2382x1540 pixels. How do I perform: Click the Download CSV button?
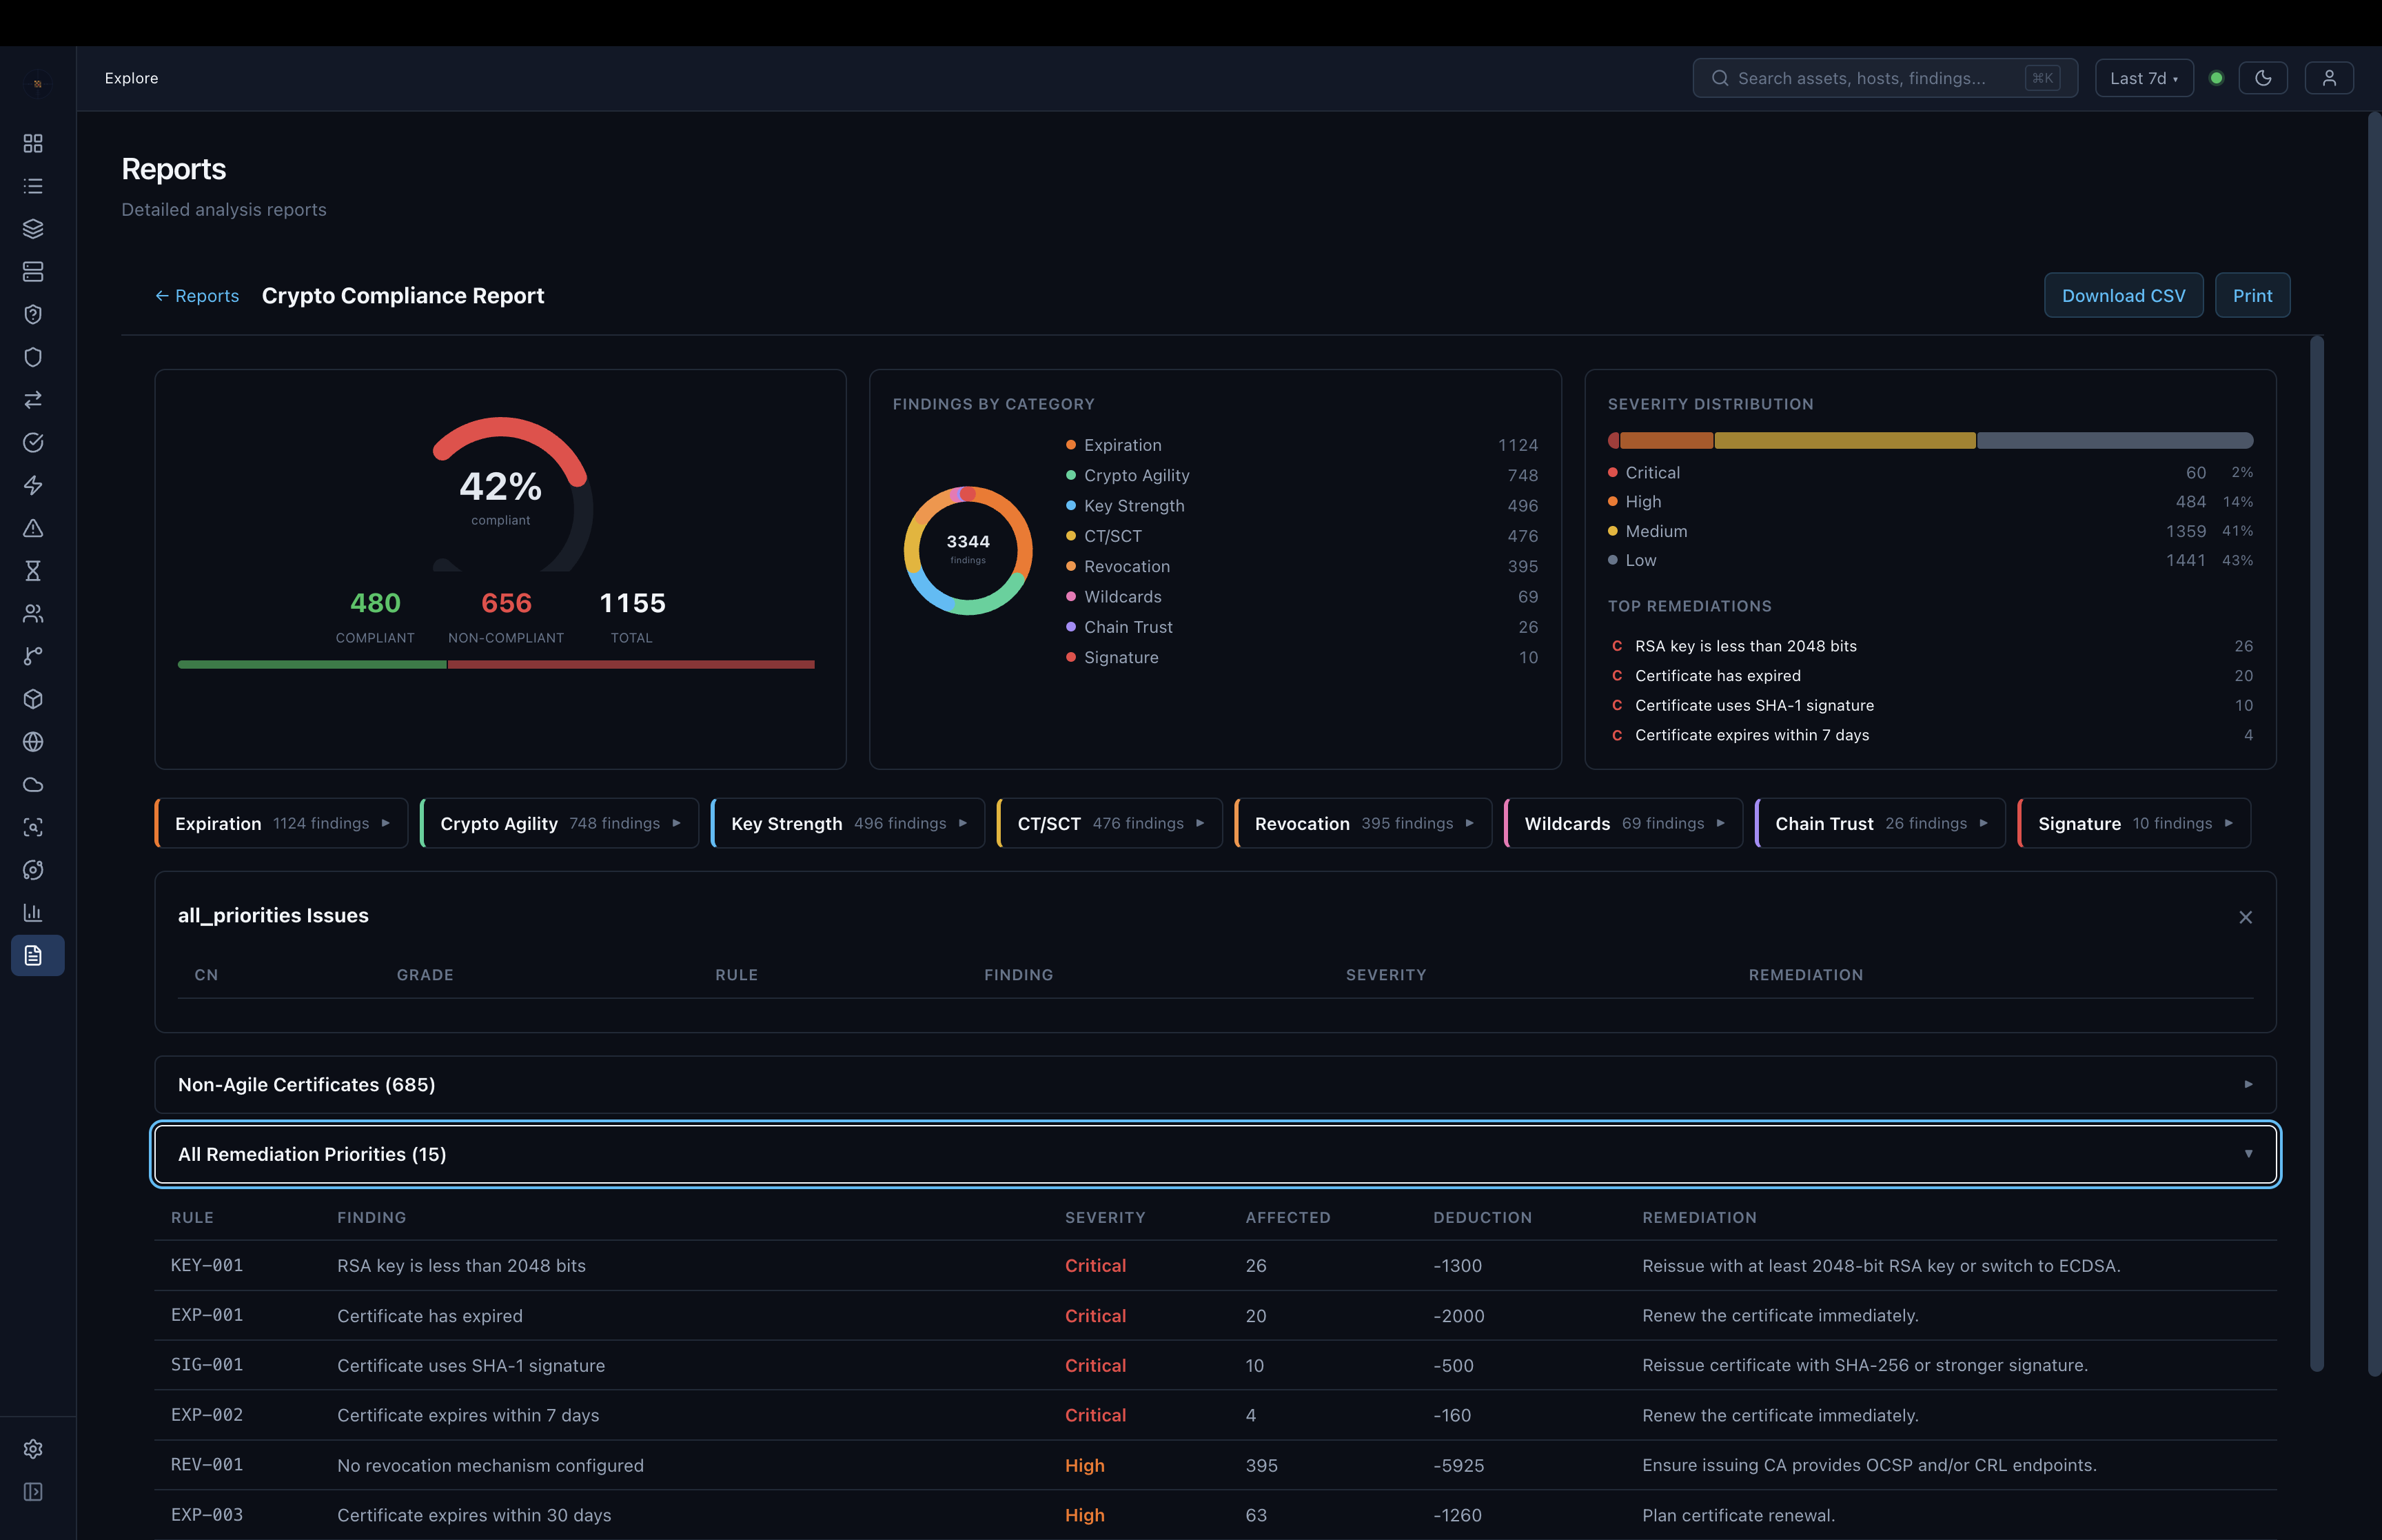point(2123,296)
